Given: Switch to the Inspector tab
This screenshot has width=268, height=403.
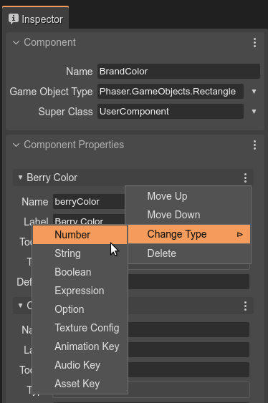Looking at the screenshot, I should 36,17.
